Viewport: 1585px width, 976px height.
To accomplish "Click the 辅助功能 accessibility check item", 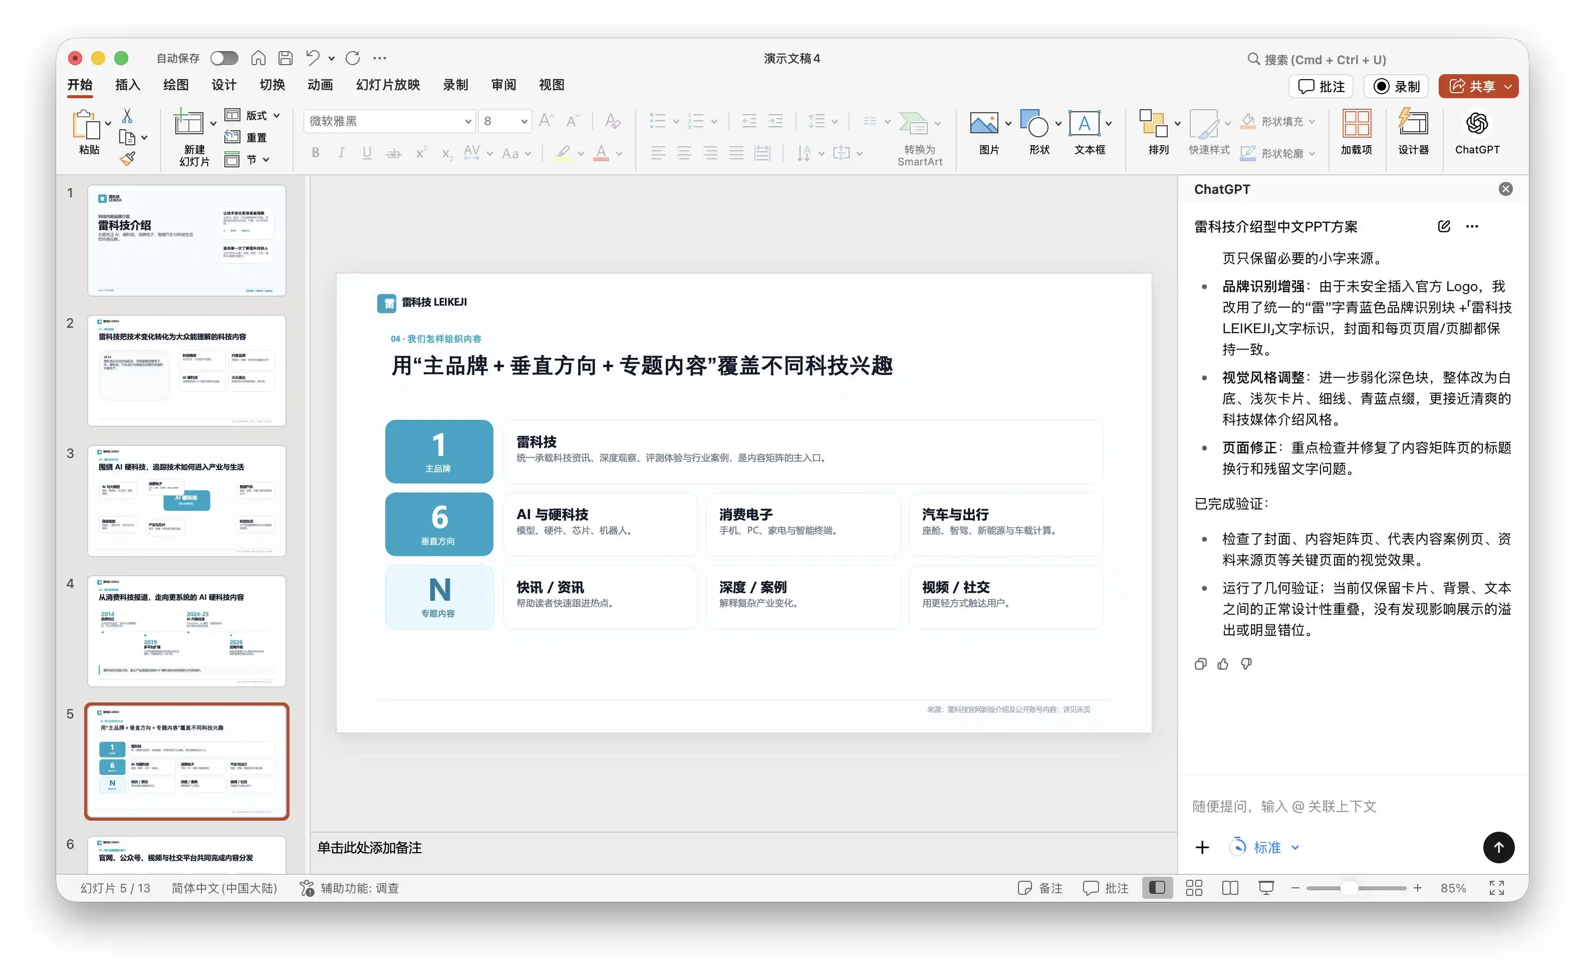I will click(x=349, y=888).
